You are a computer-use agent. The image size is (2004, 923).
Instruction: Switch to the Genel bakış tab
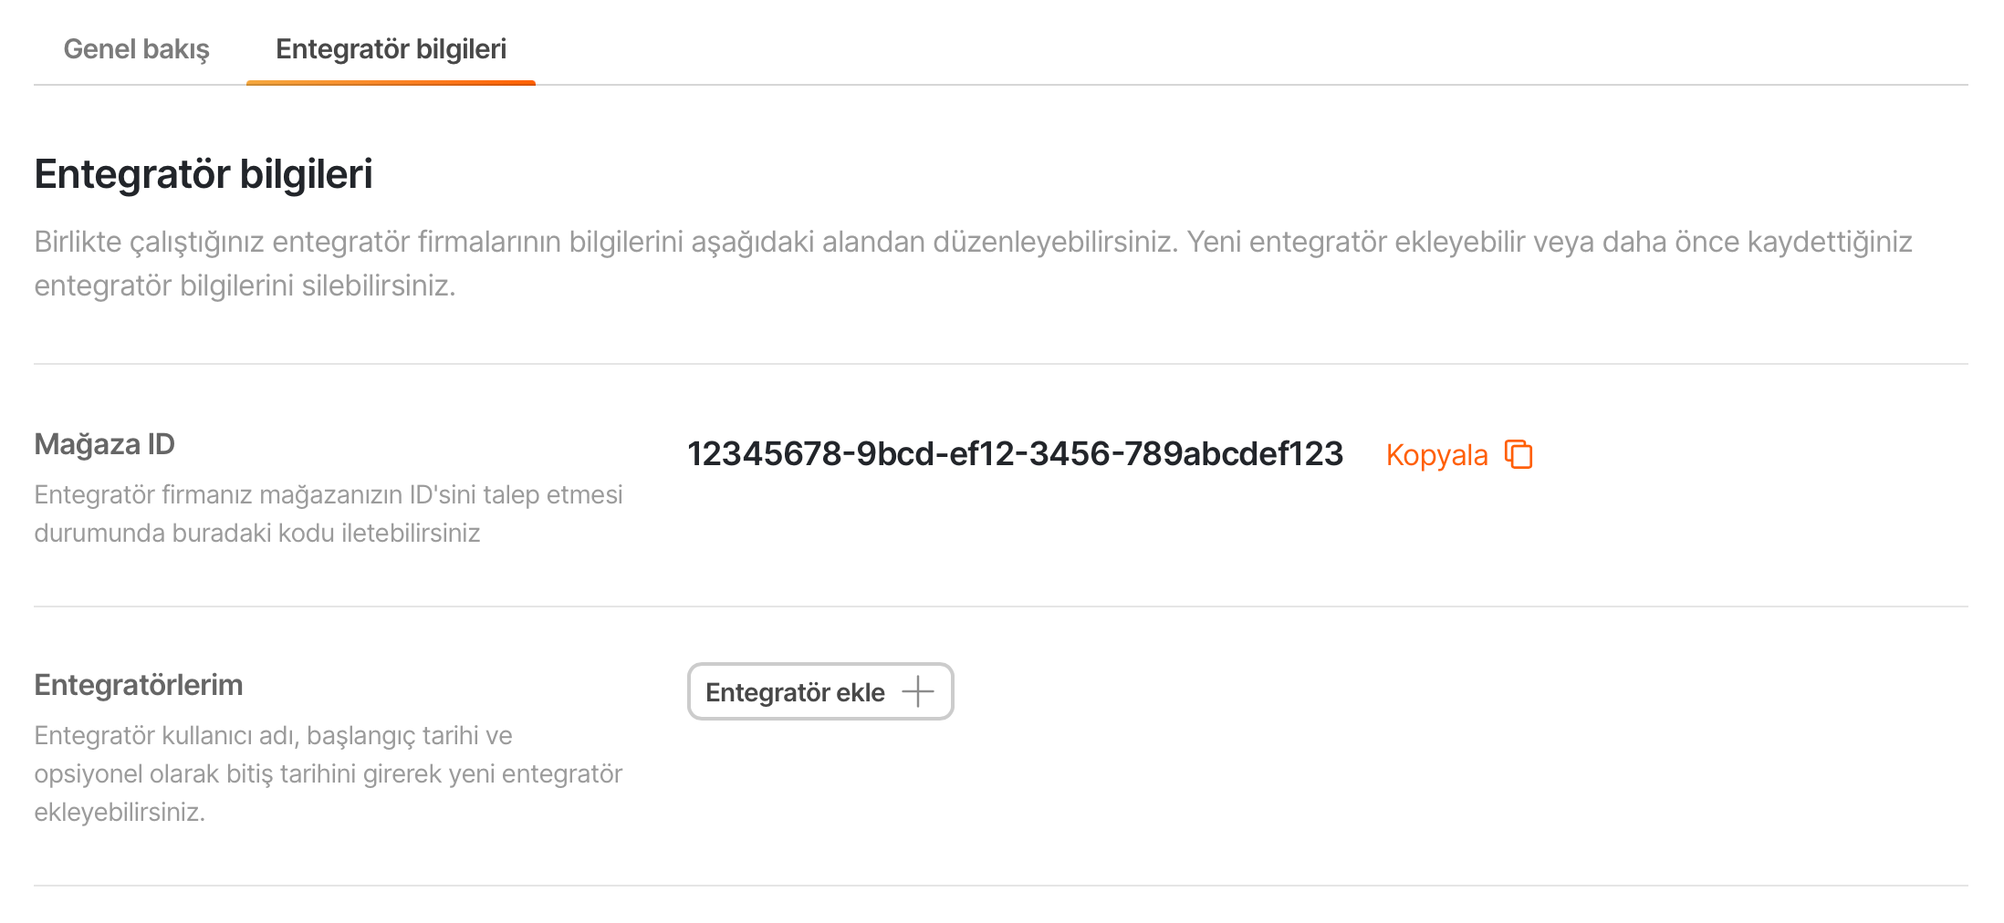click(137, 49)
